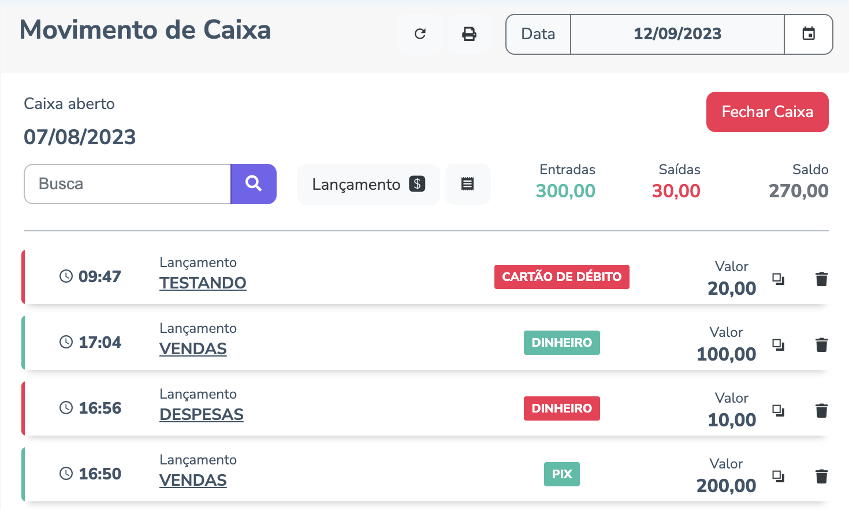
Task: Click the green PIX payment badge
Action: [561, 474]
